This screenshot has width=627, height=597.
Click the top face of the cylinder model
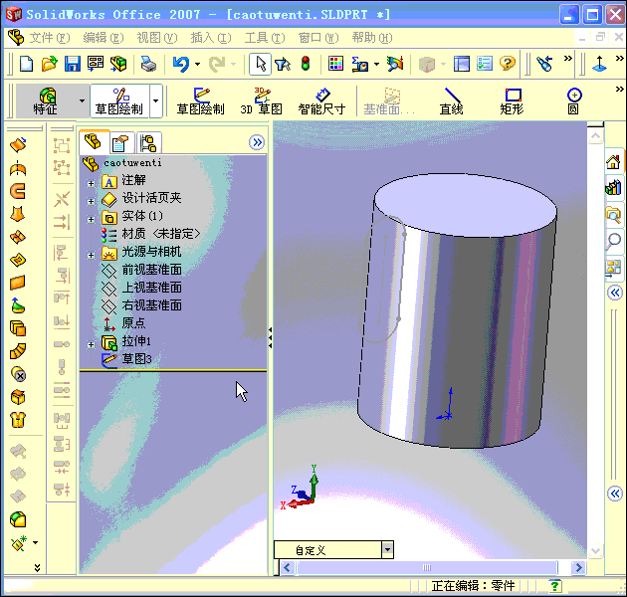466,204
